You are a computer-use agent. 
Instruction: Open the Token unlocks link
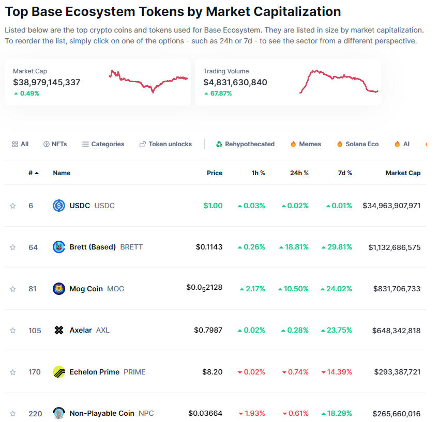165,144
